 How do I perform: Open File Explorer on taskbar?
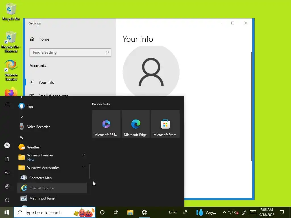[130, 212]
